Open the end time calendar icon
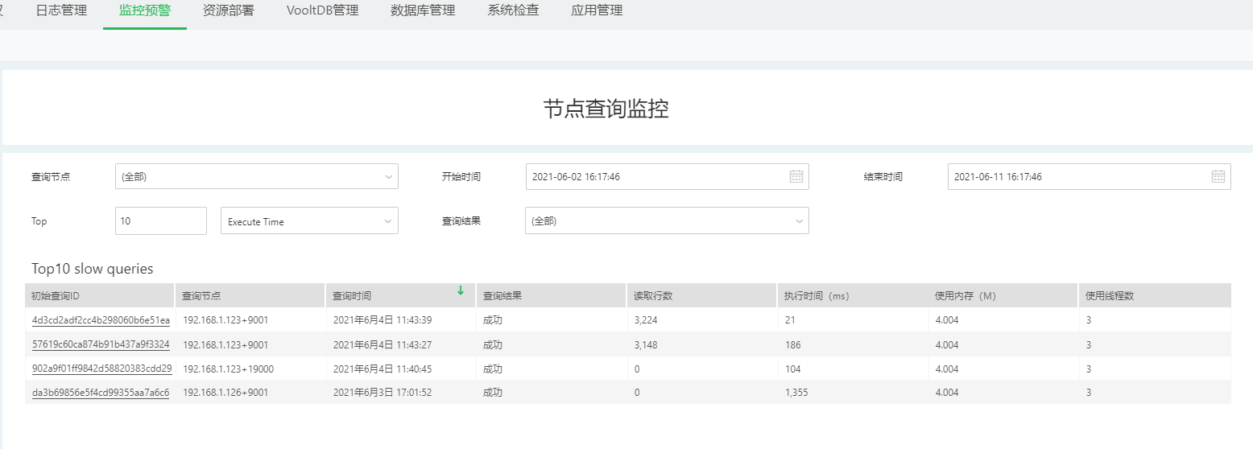1253x449 pixels. coord(1218,176)
